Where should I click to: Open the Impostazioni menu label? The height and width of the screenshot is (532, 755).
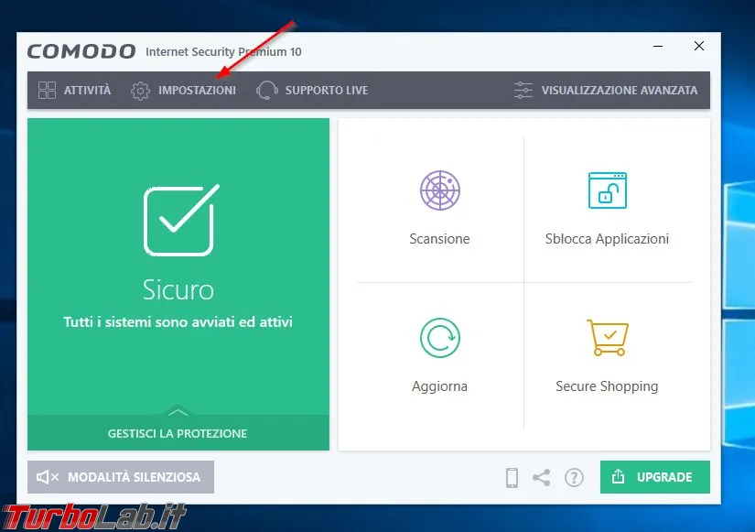click(x=197, y=90)
